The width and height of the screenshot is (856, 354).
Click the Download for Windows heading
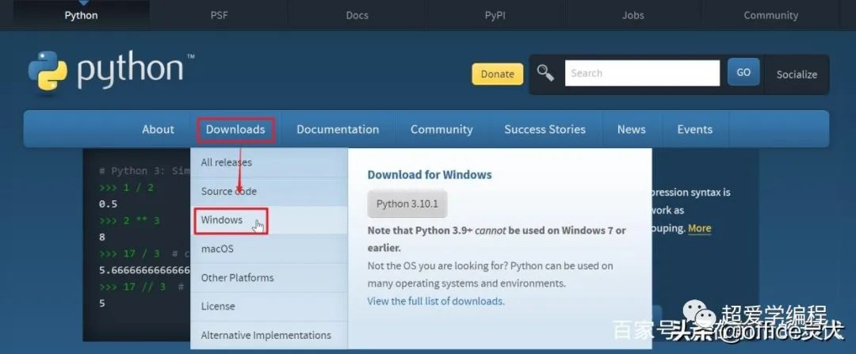[430, 175]
